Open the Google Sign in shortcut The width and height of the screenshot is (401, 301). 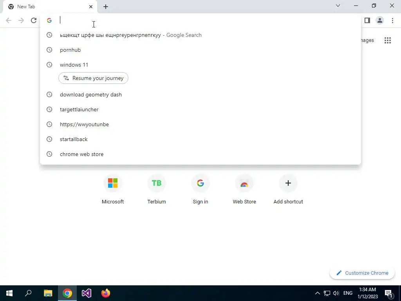click(200, 189)
